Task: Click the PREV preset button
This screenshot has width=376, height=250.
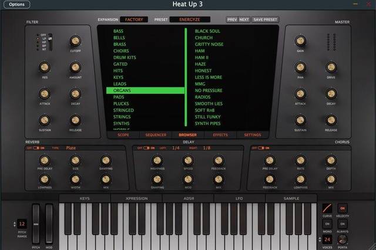Action: pyautogui.click(x=232, y=19)
